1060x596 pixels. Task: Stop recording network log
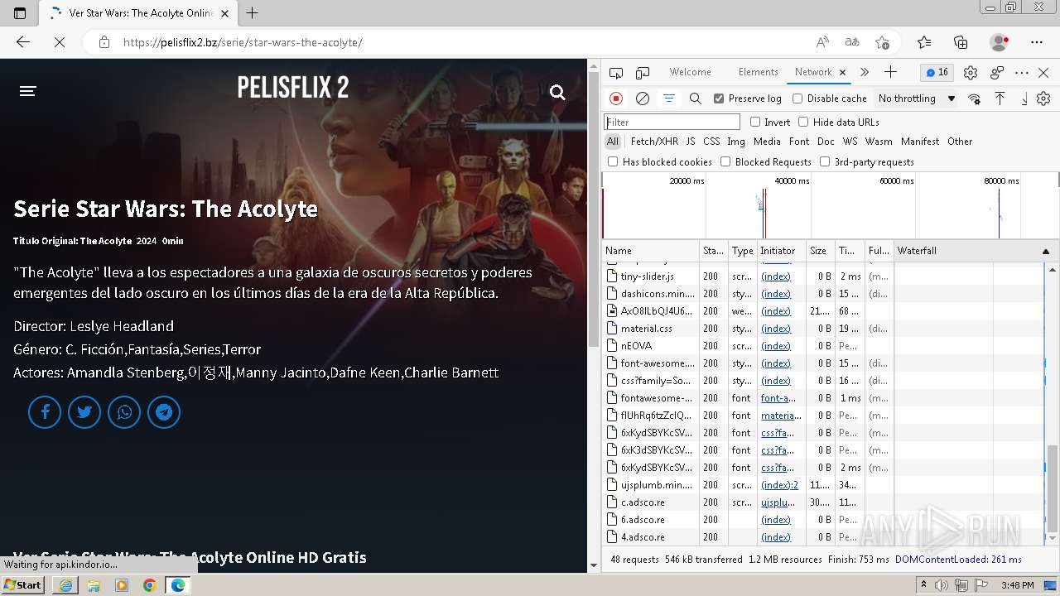pyautogui.click(x=616, y=99)
